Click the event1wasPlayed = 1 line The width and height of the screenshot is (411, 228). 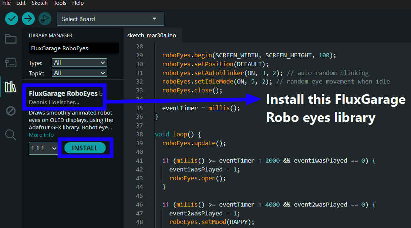pyautogui.click(x=205, y=169)
